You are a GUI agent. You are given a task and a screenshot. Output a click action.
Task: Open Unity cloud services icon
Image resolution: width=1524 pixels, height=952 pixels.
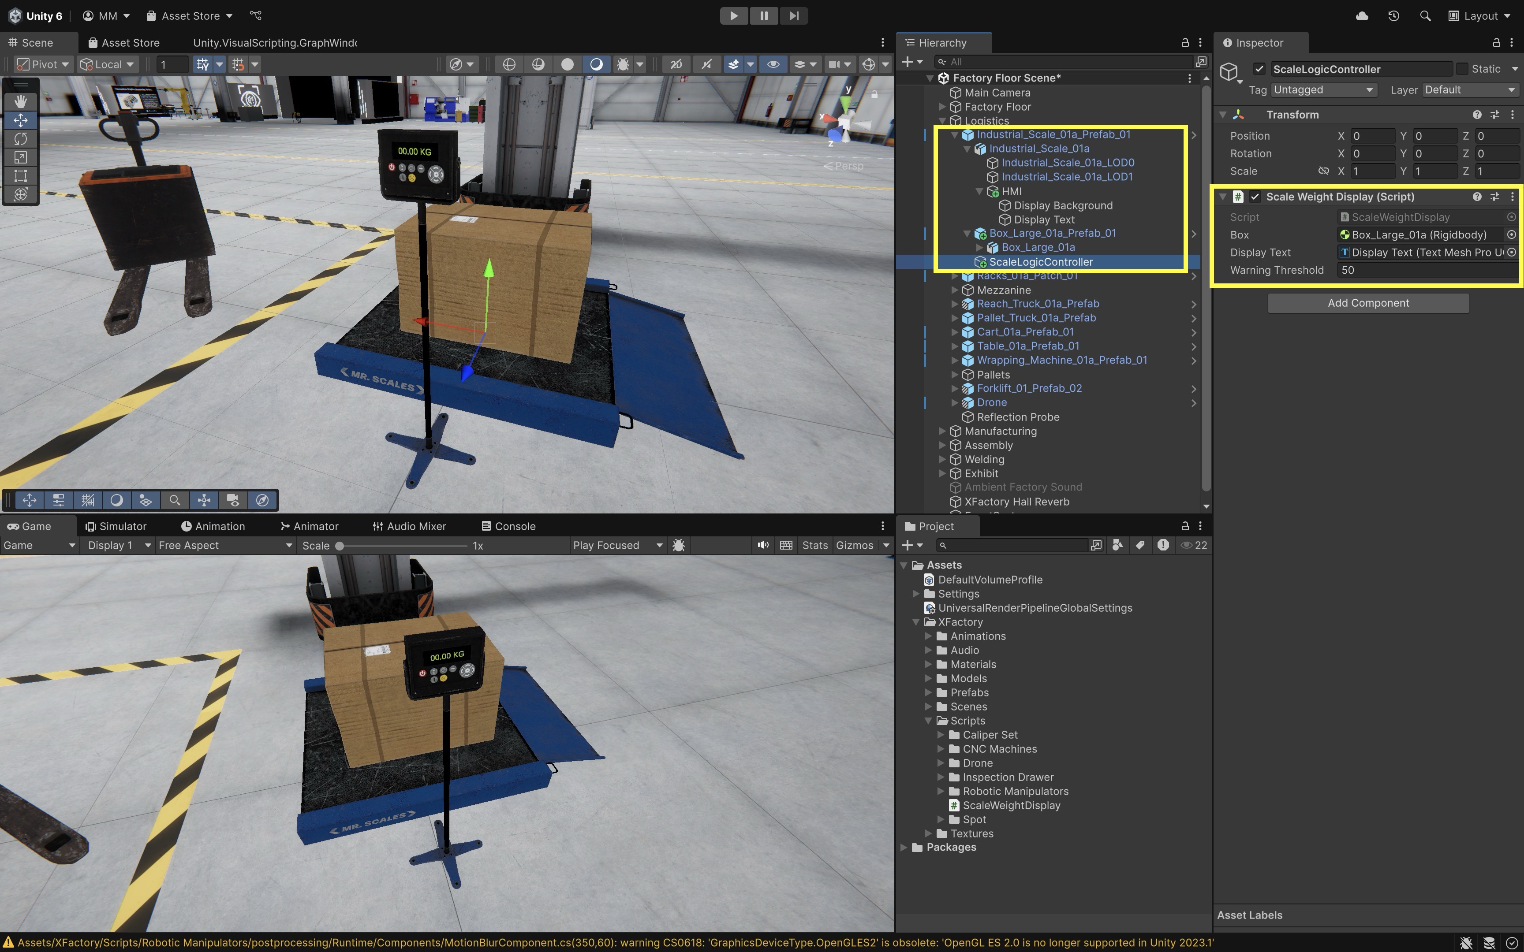1362,16
